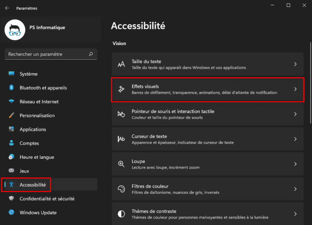
Task: Click the Wi-Fi icon for Réseau et Internet
Action: (x=11, y=101)
